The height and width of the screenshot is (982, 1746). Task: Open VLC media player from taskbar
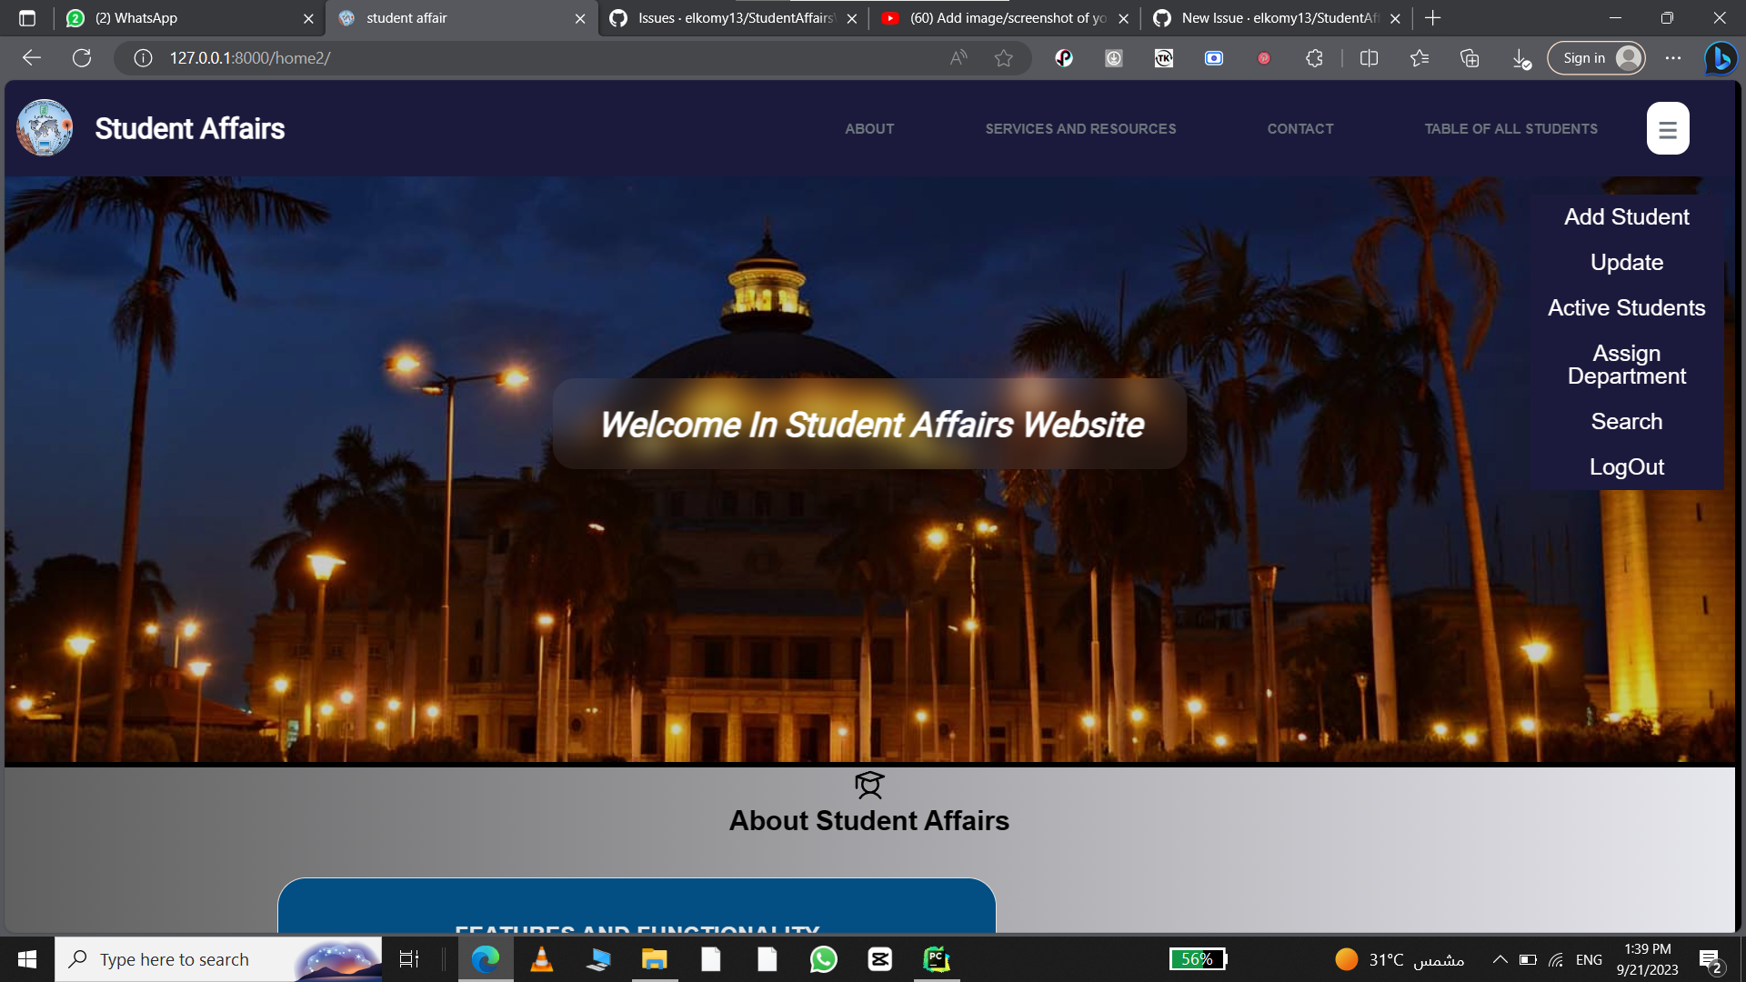542,958
